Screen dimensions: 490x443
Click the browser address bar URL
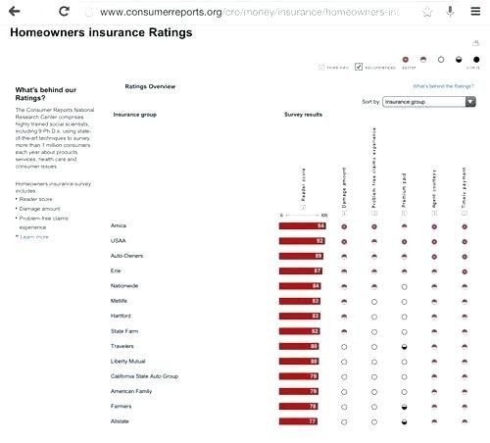coord(249,12)
